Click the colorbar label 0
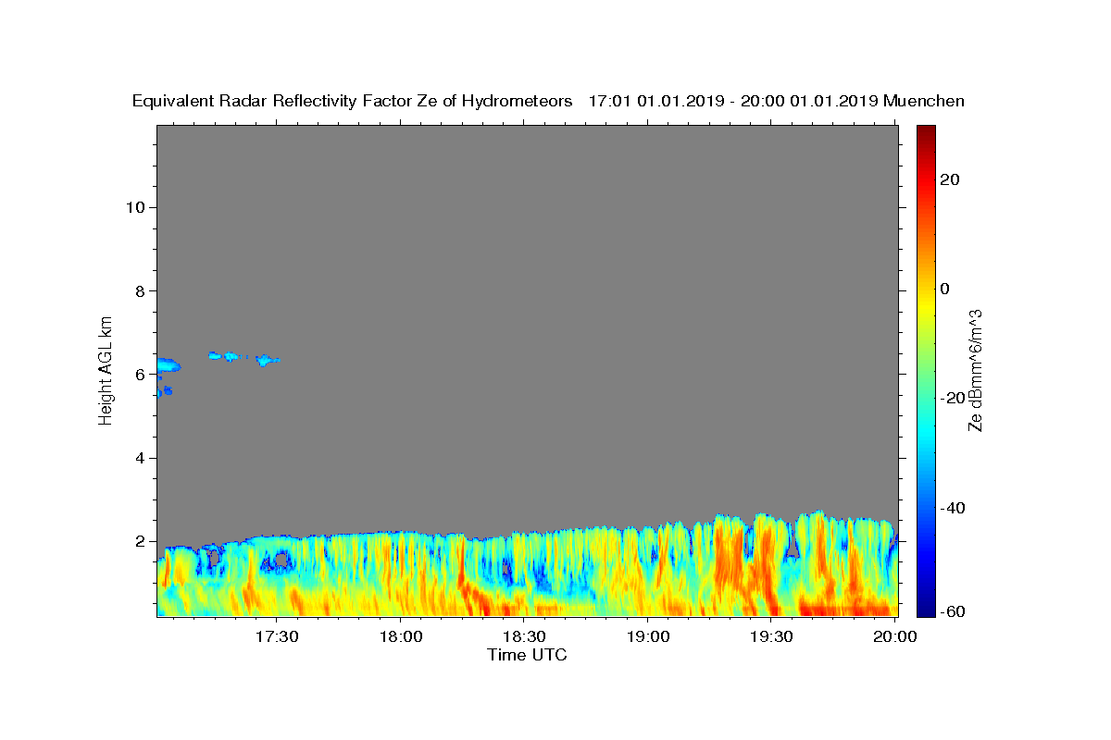 click(x=944, y=289)
